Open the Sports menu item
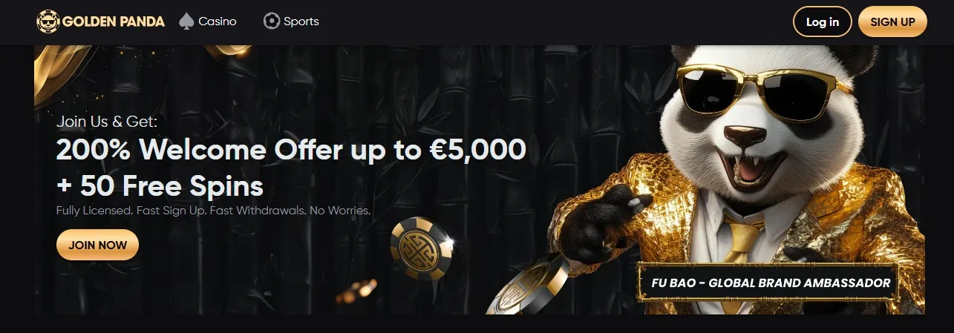 (292, 22)
